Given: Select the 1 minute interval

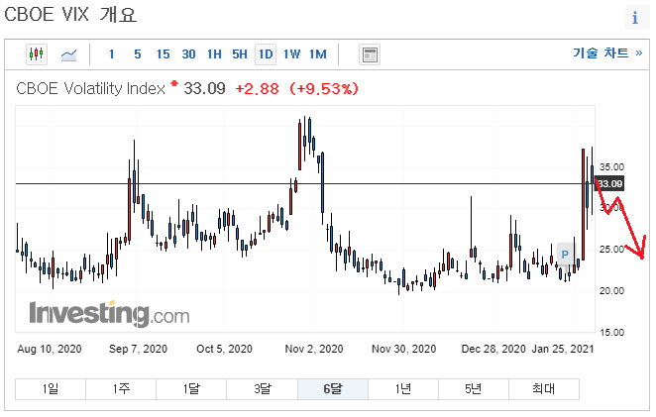Looking at the screenshot, I should click(112, 54).
